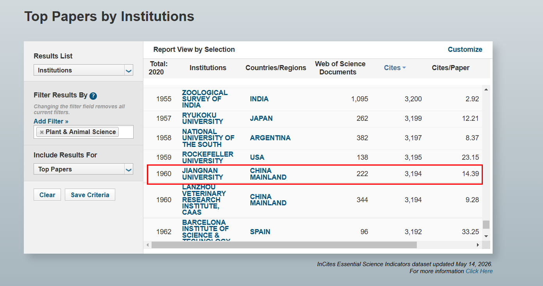Click the Add Filter link
The image size is (543, 286).
(51, 121)
